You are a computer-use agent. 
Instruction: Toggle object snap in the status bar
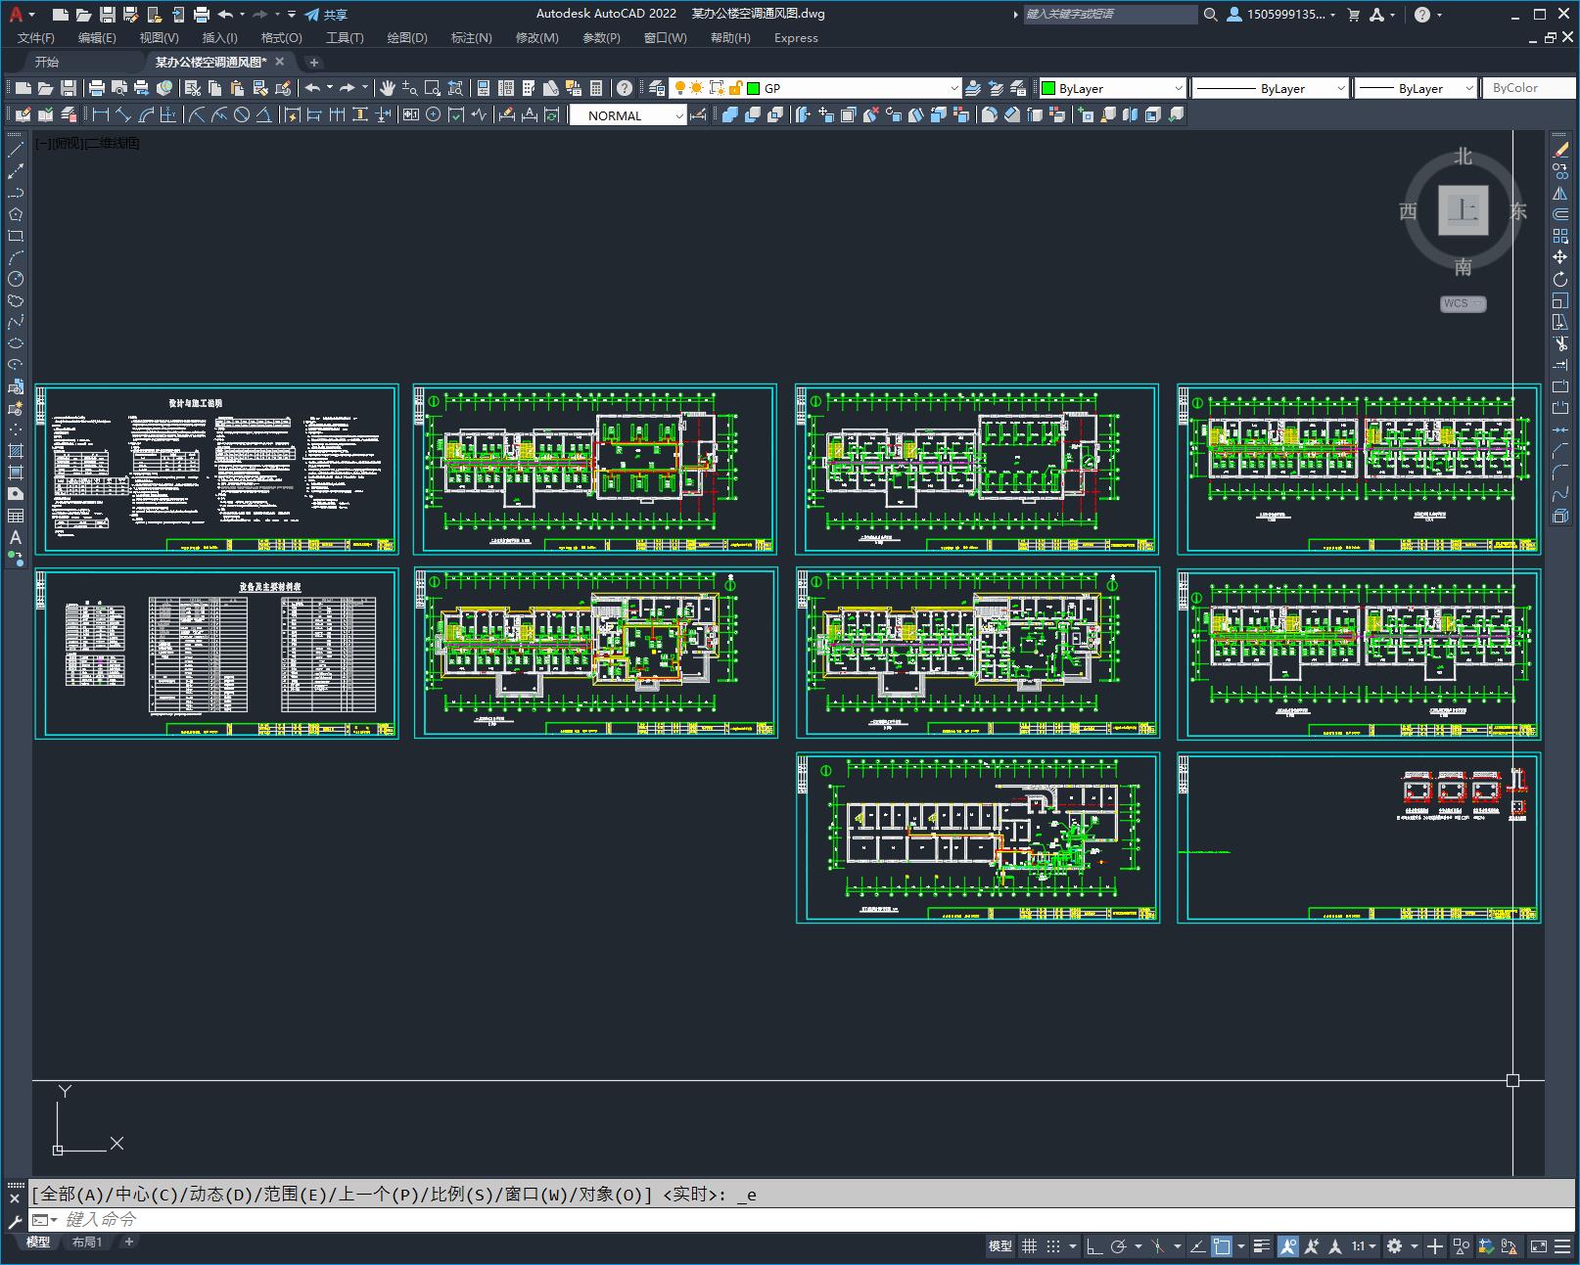click(1222, 1246)
